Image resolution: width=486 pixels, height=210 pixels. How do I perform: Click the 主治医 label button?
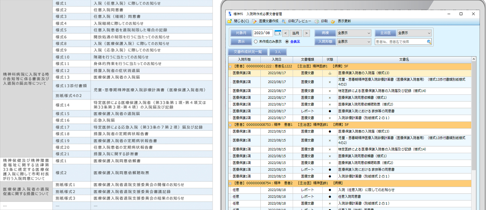pos(385,33)
